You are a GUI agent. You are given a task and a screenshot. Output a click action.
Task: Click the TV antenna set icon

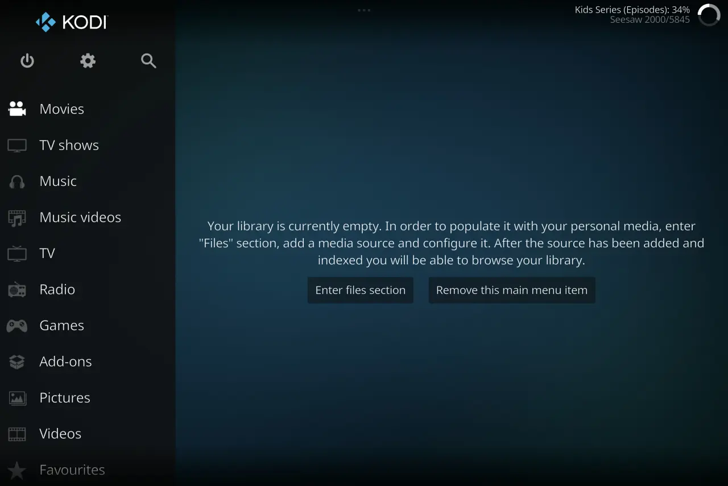click(x=17, y=254)
